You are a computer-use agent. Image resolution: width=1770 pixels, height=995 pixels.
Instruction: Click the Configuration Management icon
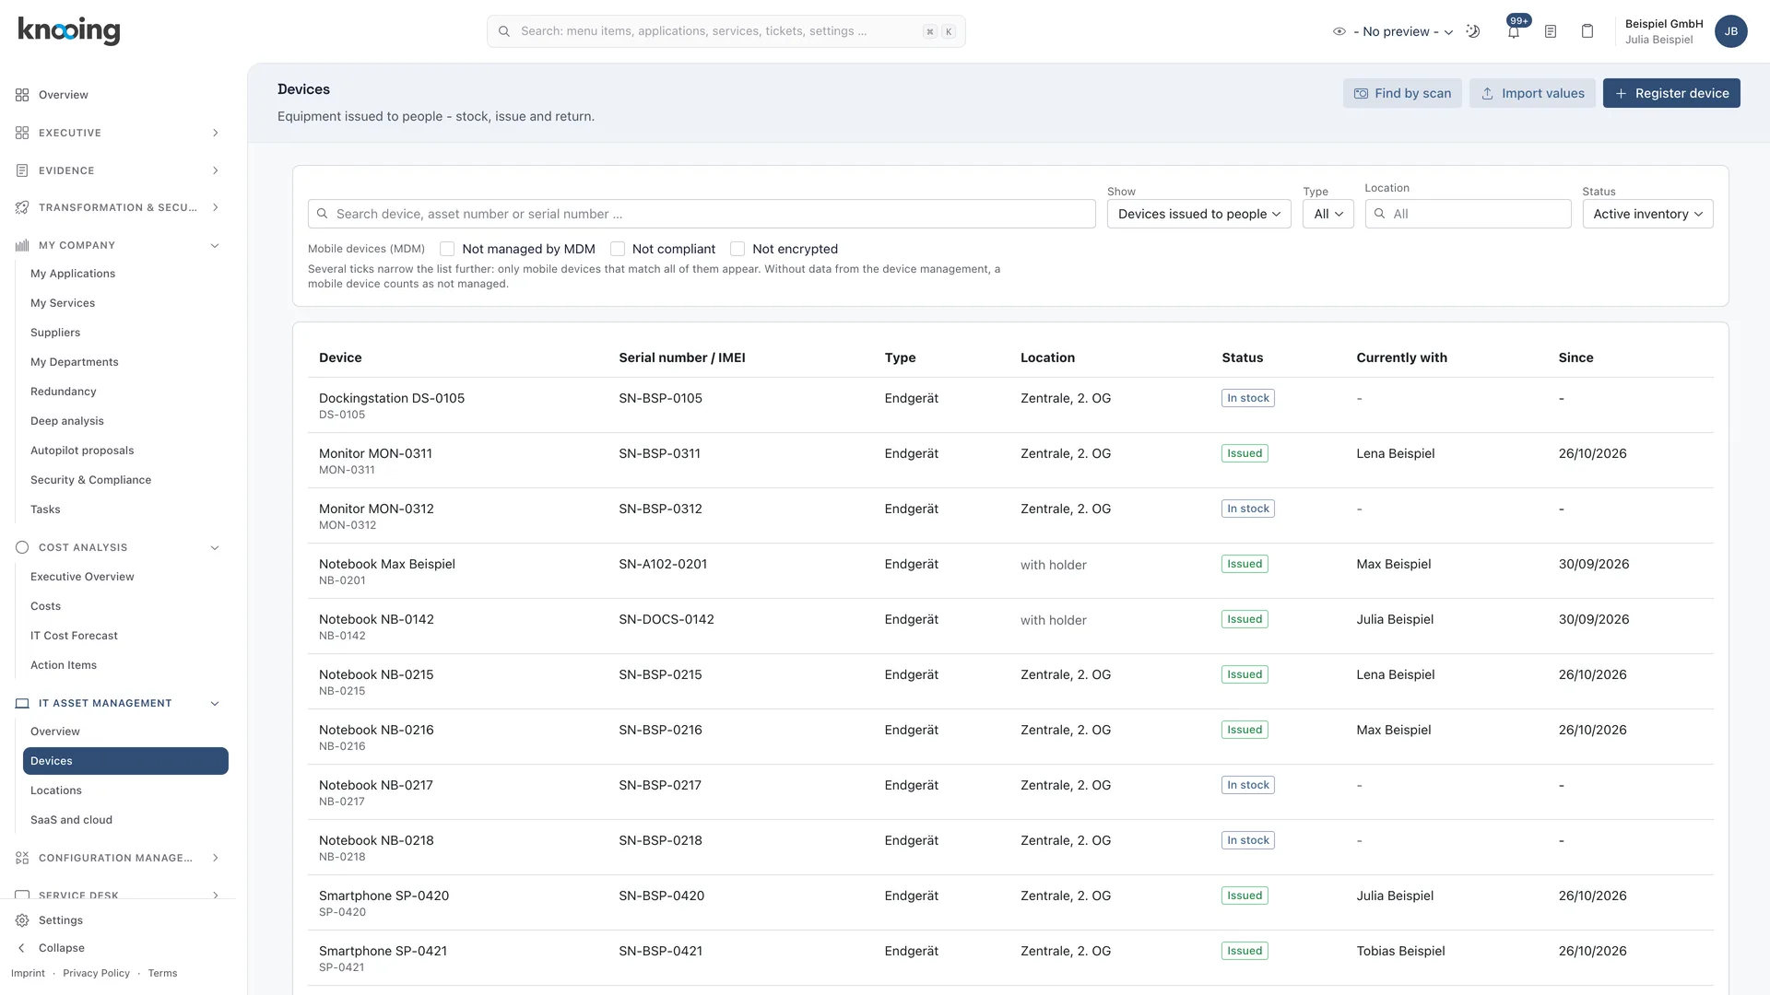(22, 858)
